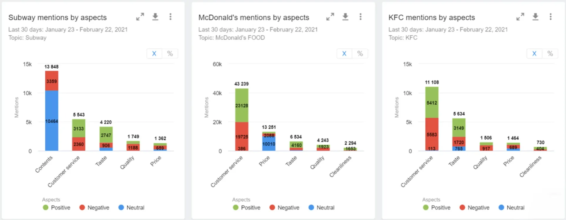The image size is (566, 220).
Task: Switch KFC chart to percentage view
Action: click(x=550, y=54)
